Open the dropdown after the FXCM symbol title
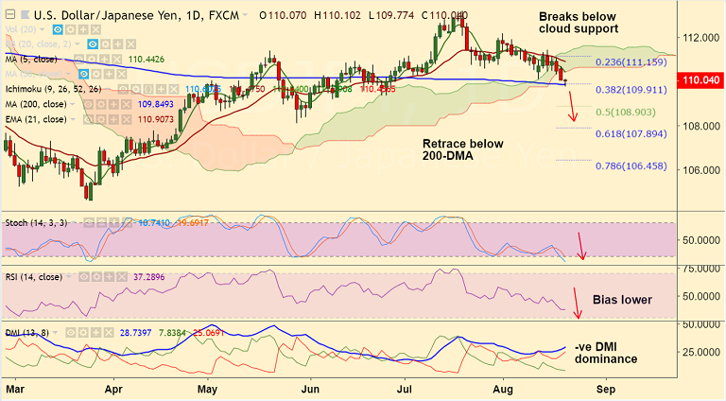The image size is (726, 401). [x=245, y=15]
